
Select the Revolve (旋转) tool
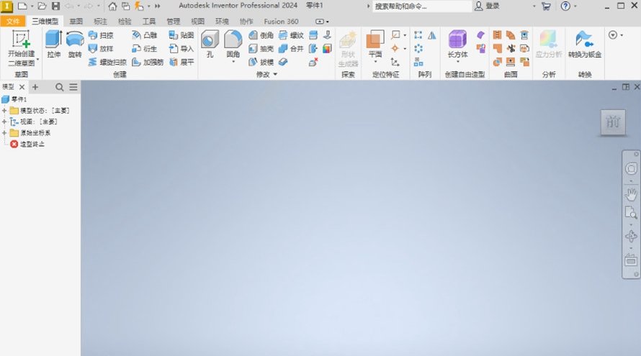[75, 44]
